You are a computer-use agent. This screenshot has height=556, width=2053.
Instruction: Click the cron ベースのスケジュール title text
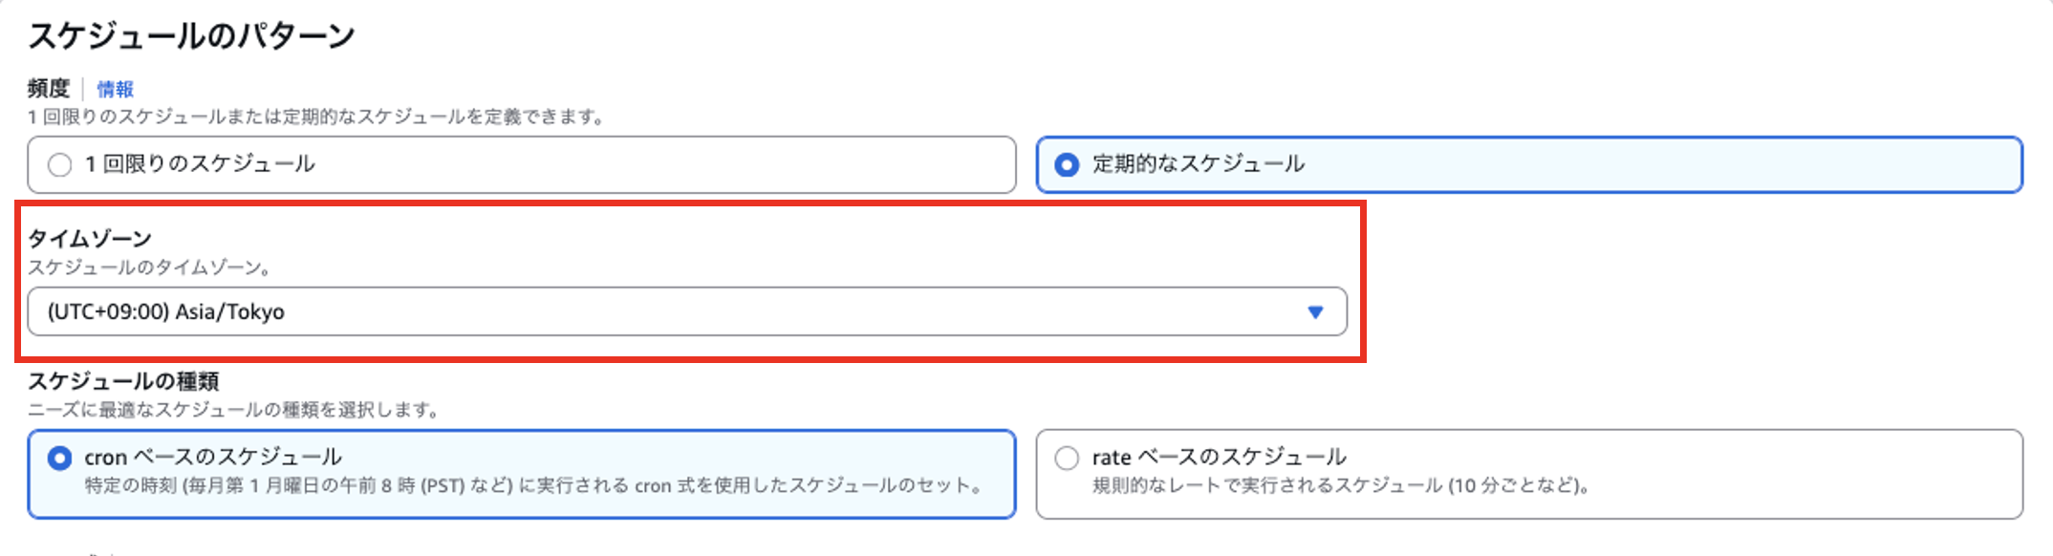(213, 457)
